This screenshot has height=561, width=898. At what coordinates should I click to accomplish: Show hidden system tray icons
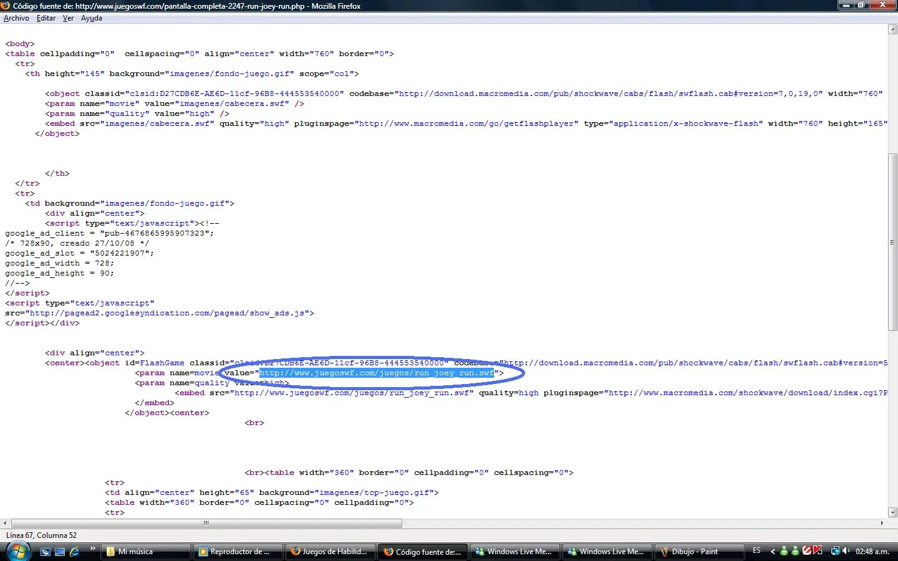coord(773,552)
